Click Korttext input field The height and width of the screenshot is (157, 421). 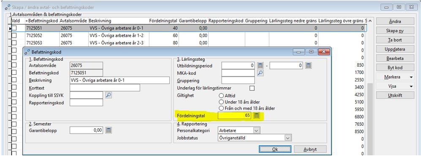[105, 88]
